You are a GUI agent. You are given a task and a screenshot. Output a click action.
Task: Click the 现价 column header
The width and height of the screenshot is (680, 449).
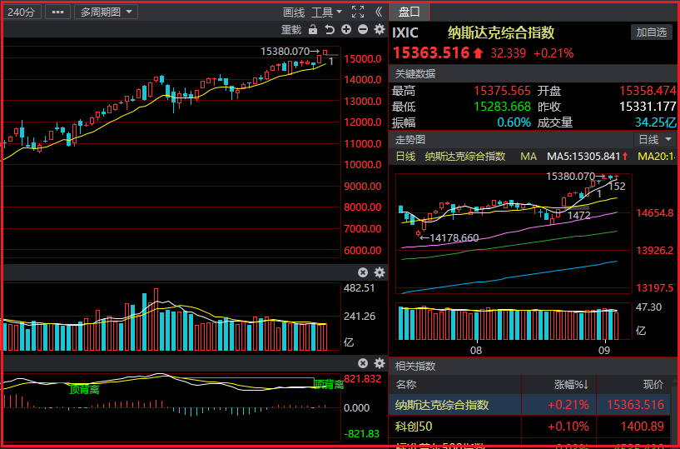[x=653, y=385]
